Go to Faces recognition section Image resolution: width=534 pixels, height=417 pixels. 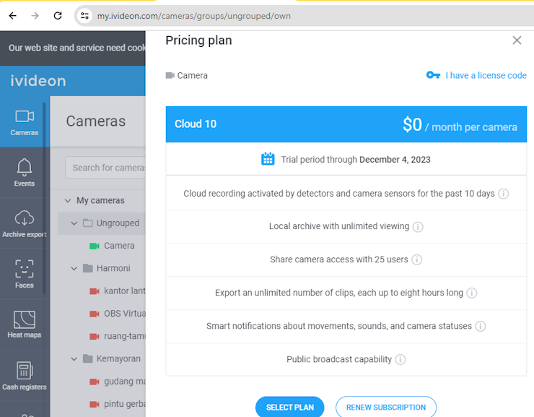(25, 274)
